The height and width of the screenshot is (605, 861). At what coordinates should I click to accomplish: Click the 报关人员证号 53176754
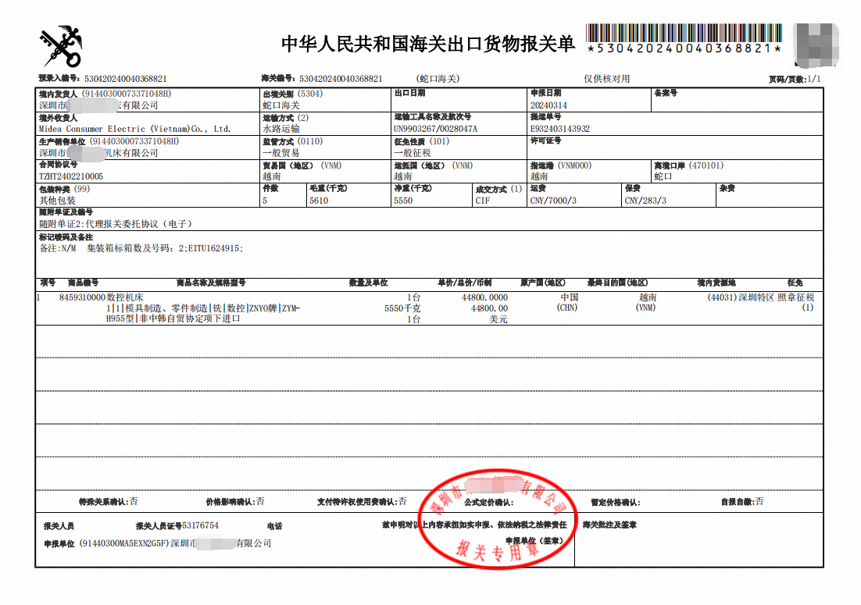tap(200, 526)
